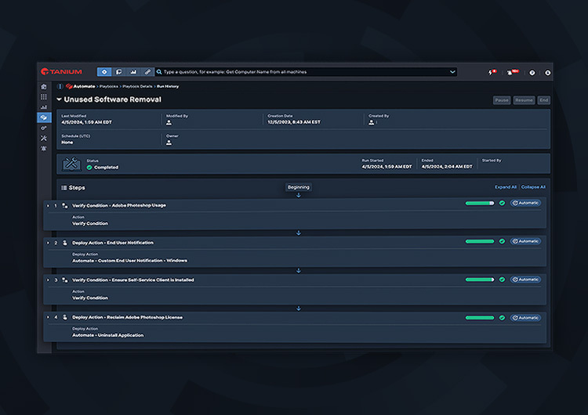Expand step 3 Ensure Self-Service Client

point(48,280)
